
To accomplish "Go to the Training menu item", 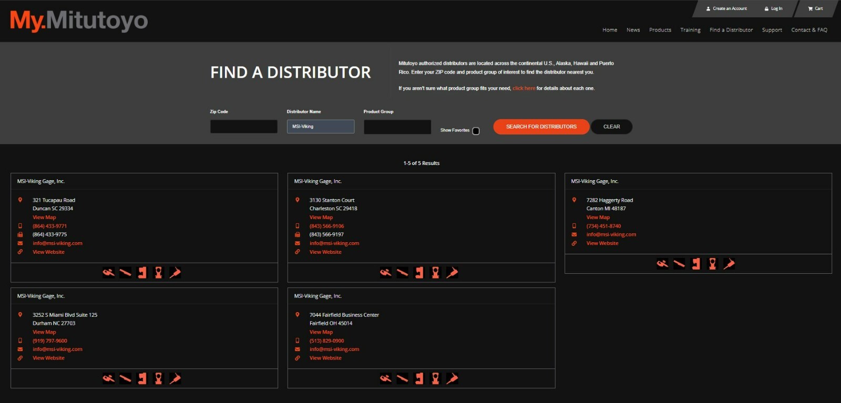I will click(x=690, y=30).
